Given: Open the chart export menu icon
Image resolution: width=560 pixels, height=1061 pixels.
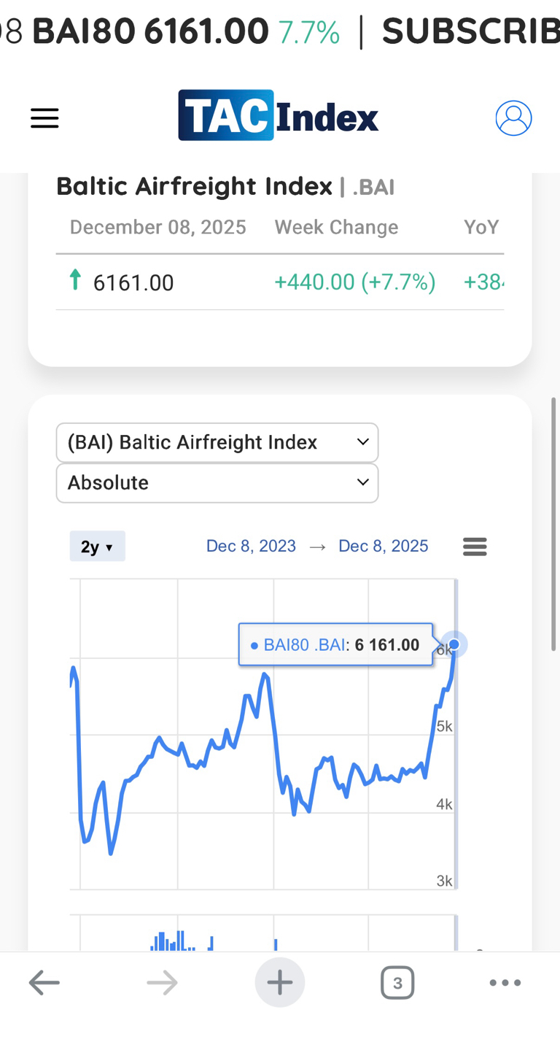Looking at the screenshot, I should (475, 547).
